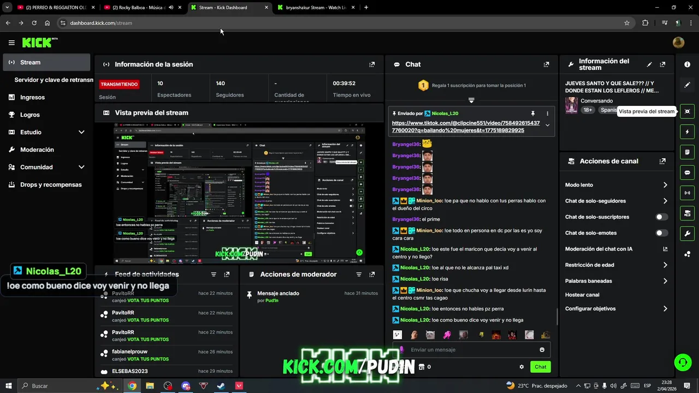Toggle the broadcast signal sidebar icon
This screenshot has height=393, width=699.
[687, 193]
